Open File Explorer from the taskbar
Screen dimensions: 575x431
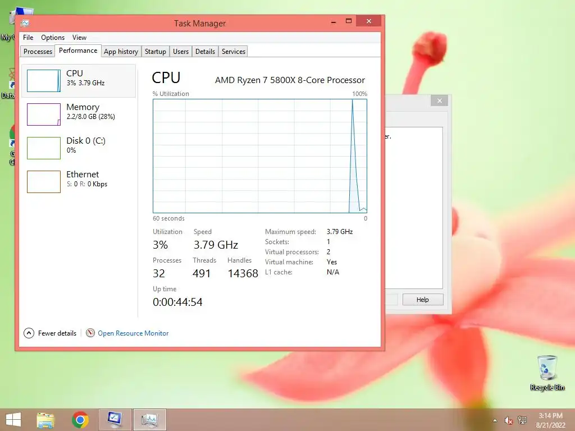45,420
